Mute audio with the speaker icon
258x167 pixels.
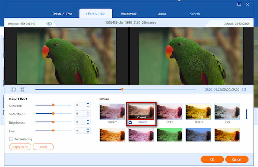(244, 89)
